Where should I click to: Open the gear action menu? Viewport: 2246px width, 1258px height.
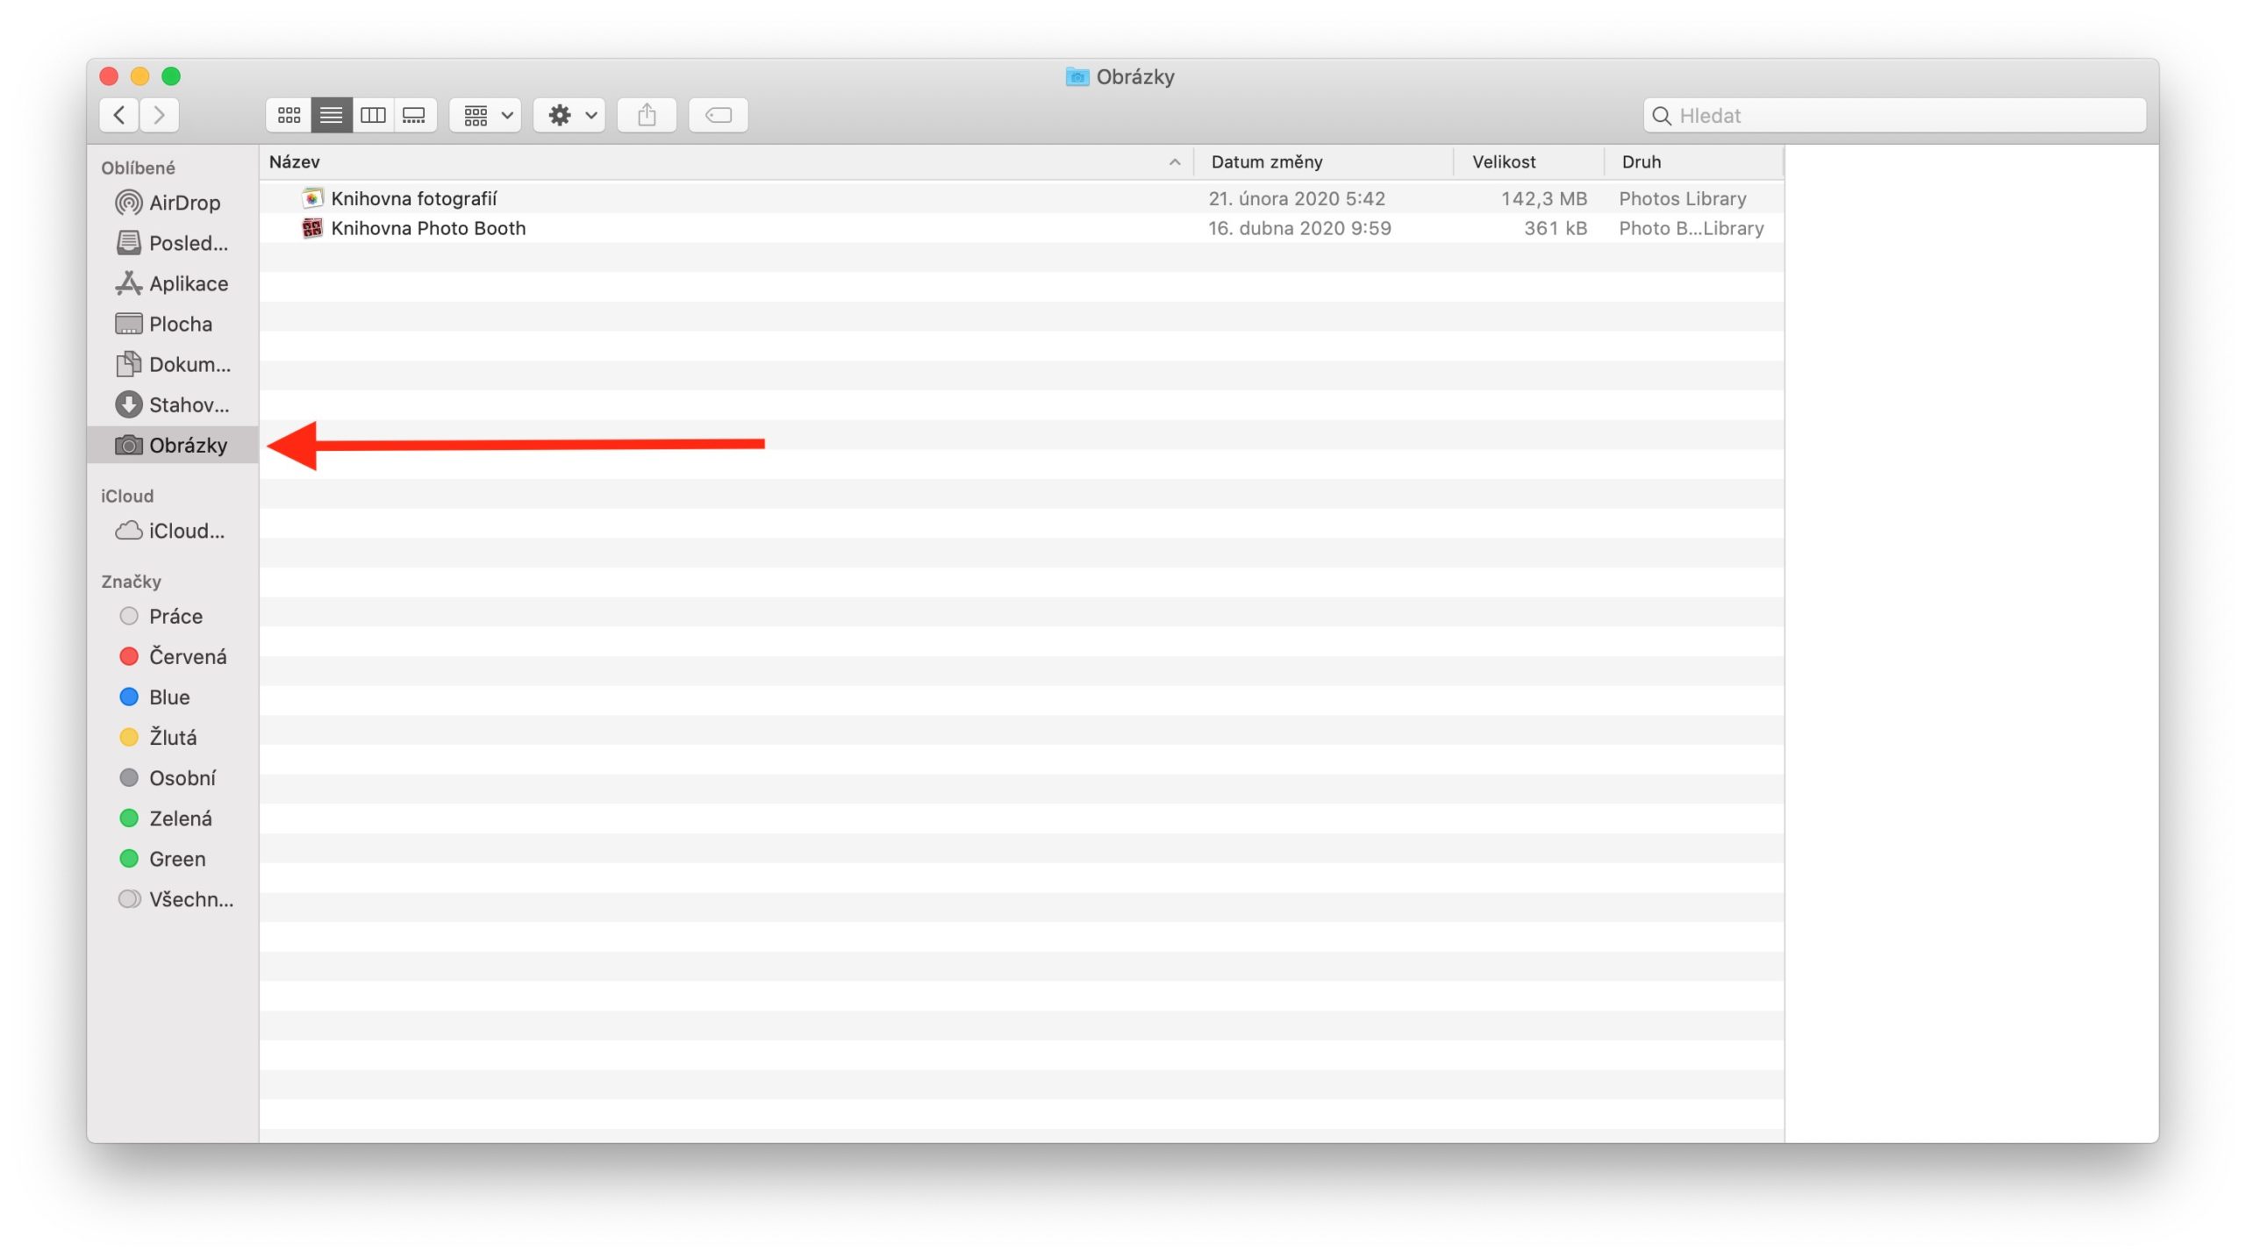click(569, 115)
